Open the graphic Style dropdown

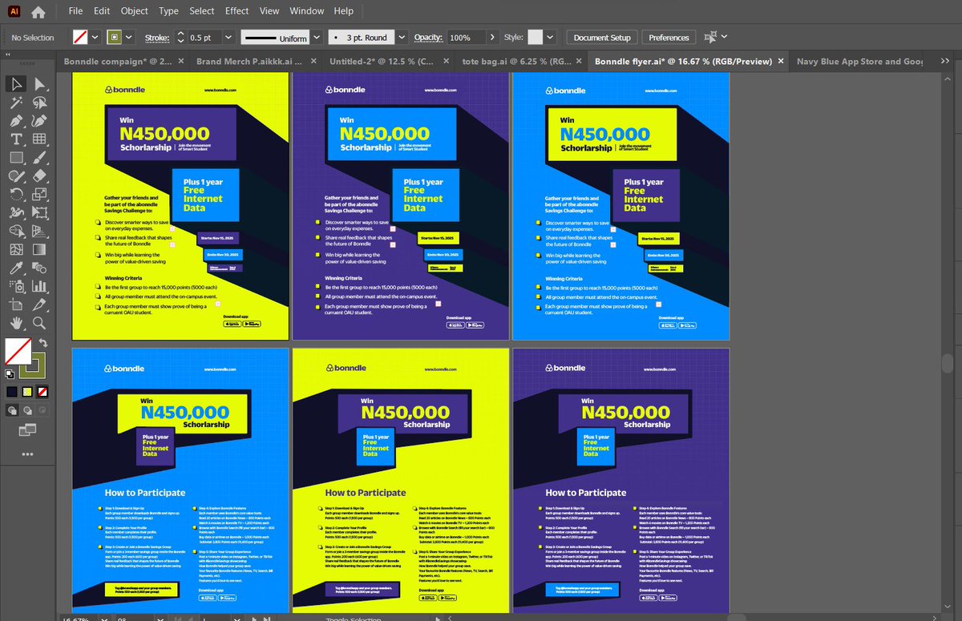pos(550,38)
